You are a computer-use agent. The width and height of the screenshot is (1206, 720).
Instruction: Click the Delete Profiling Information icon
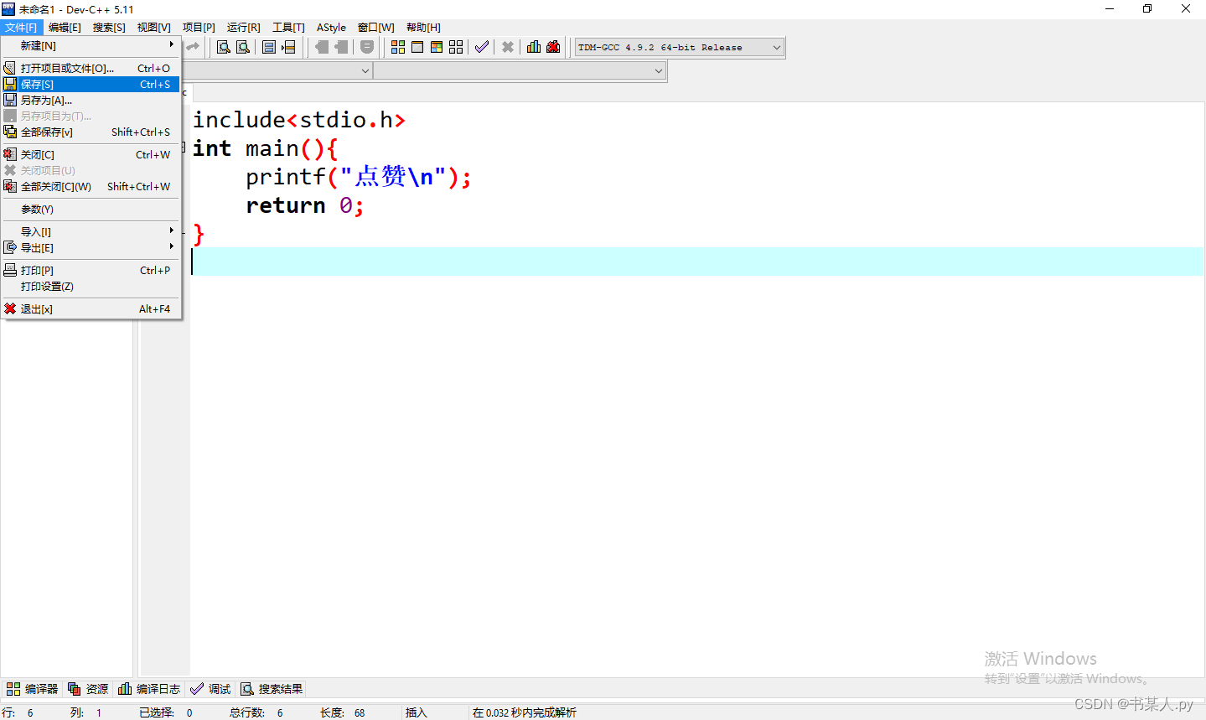tap(553, 47)
